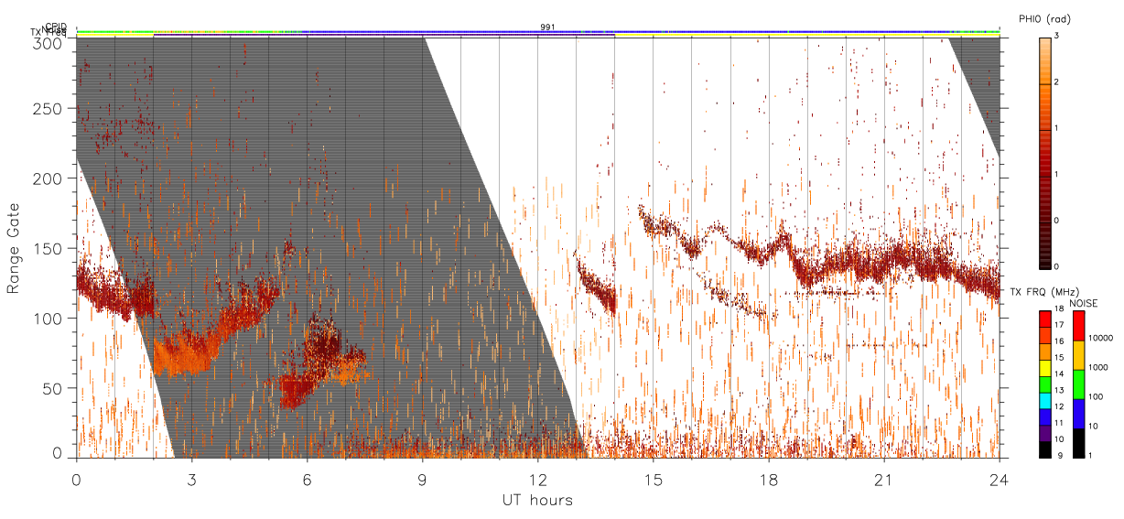Viewport: 1124px width, 519px height.
Task: Click the NOISE legend label 1000
Action: (x=1098, y=370)
